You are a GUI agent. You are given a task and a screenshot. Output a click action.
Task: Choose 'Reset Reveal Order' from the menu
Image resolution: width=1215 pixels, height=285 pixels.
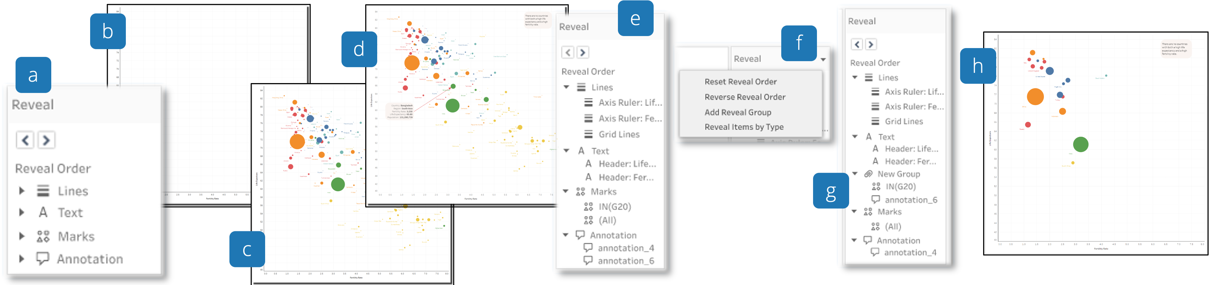tap(741, 82)
